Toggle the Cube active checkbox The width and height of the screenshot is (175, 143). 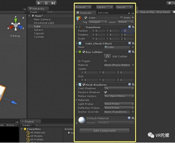click(x=85, y=18)
